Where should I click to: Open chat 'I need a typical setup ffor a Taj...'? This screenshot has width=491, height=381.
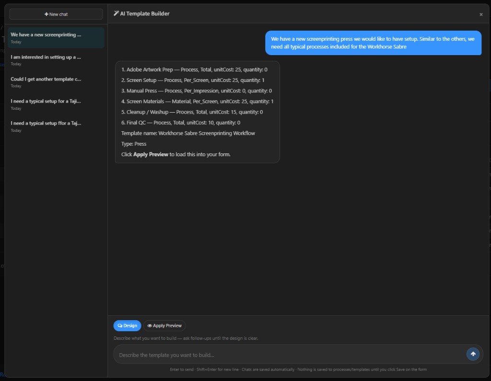(56, 126)
